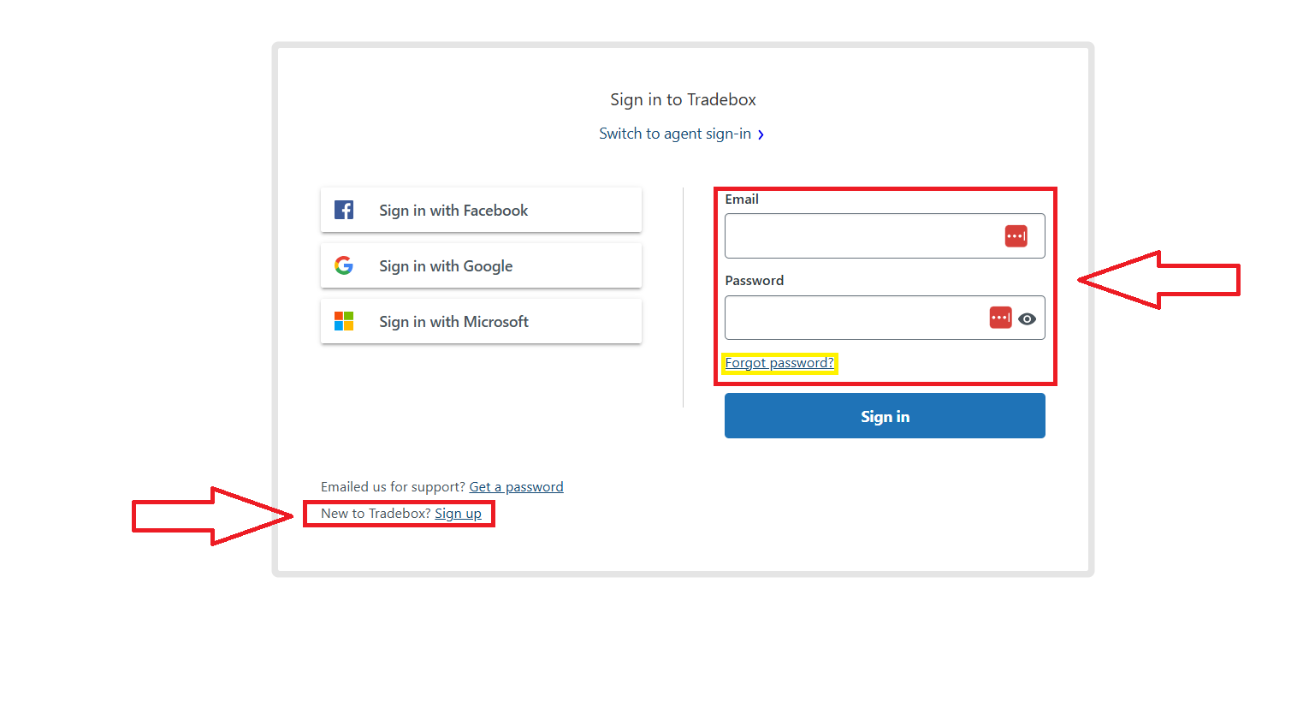Open the Forgot password link
Image resolution: width=1315 pixels, height=720 pixels.
[779, 363]
